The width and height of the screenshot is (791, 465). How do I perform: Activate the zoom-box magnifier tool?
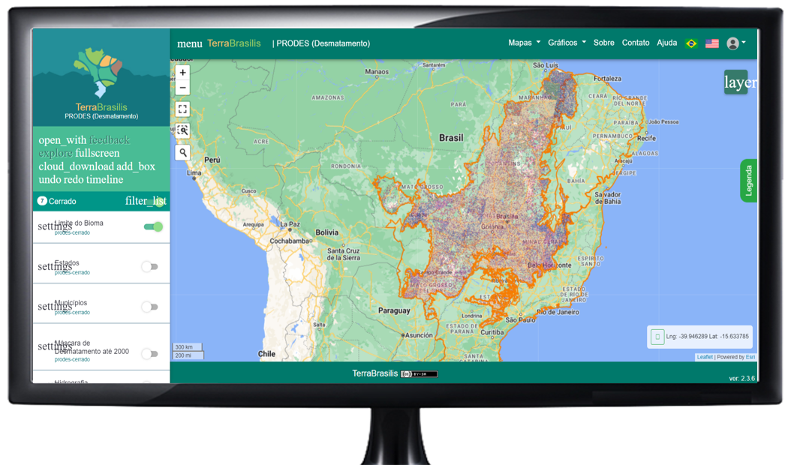pyautogui.click(x=182, y=130)
